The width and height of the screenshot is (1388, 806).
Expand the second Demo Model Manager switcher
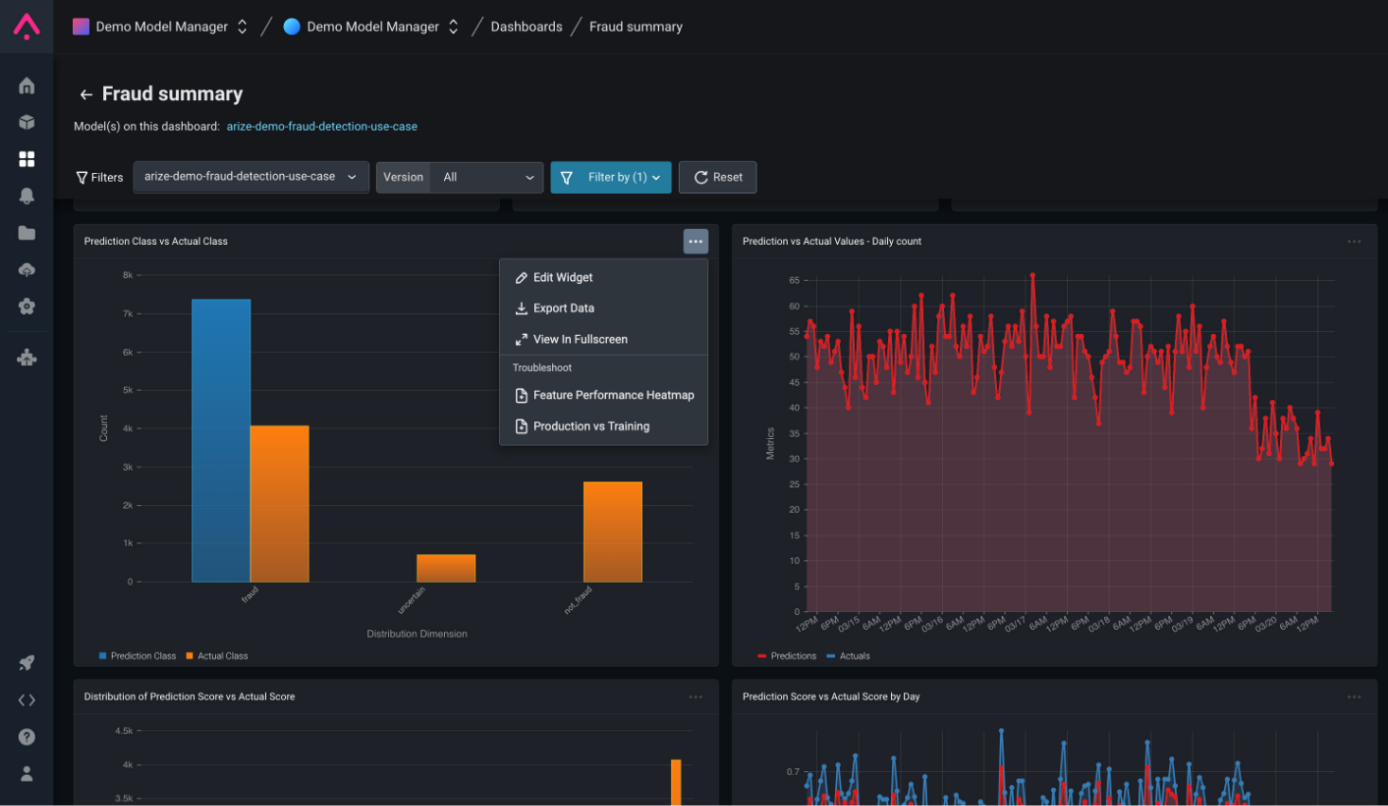click(x=454, y=26)
